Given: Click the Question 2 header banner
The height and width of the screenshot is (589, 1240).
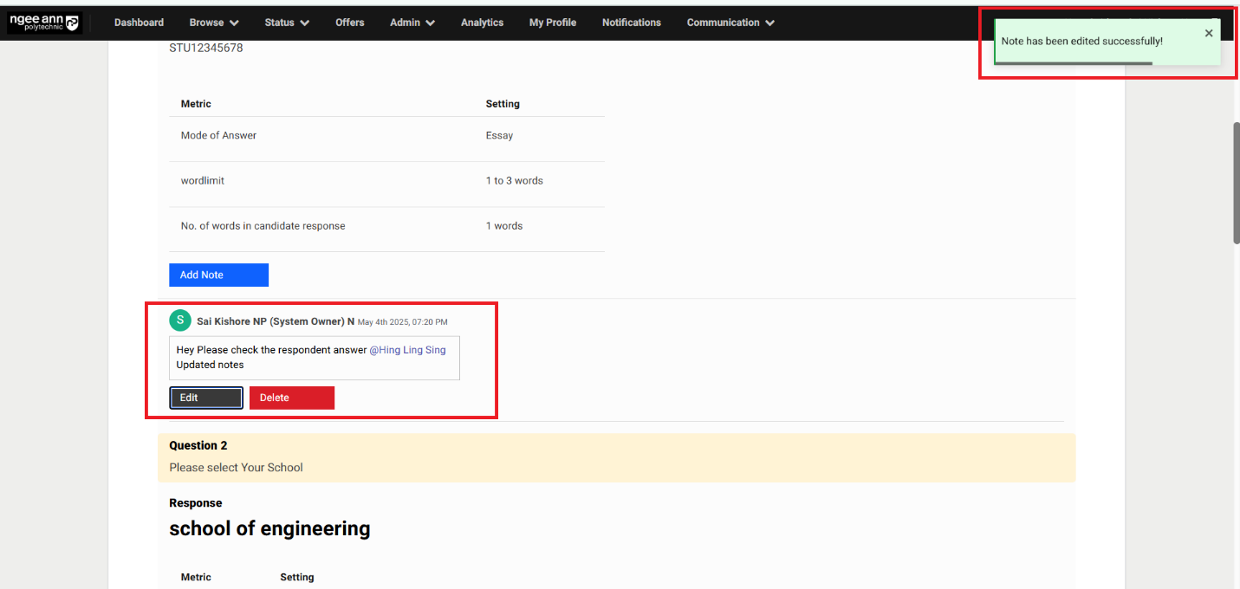Looking at the screenshot, I should click(615, 456).
